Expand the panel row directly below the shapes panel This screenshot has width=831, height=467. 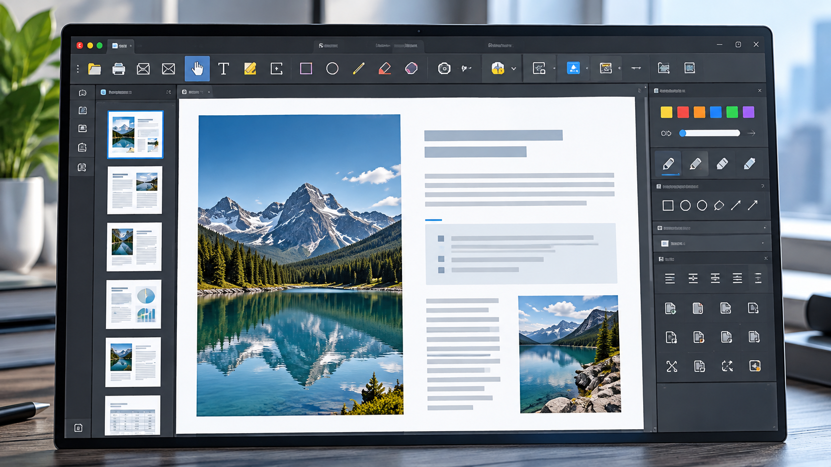click(712, 228)
